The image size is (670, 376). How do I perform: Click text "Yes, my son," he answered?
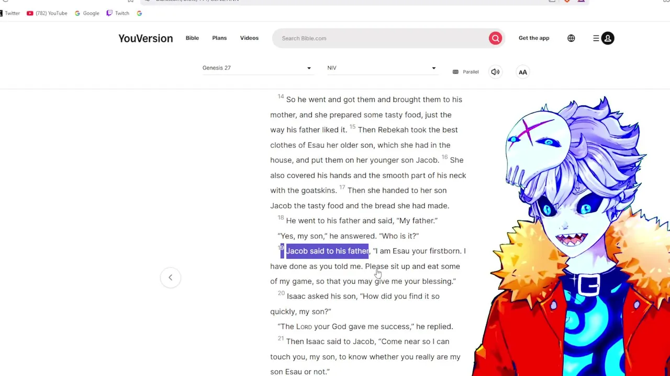[327, 236]
